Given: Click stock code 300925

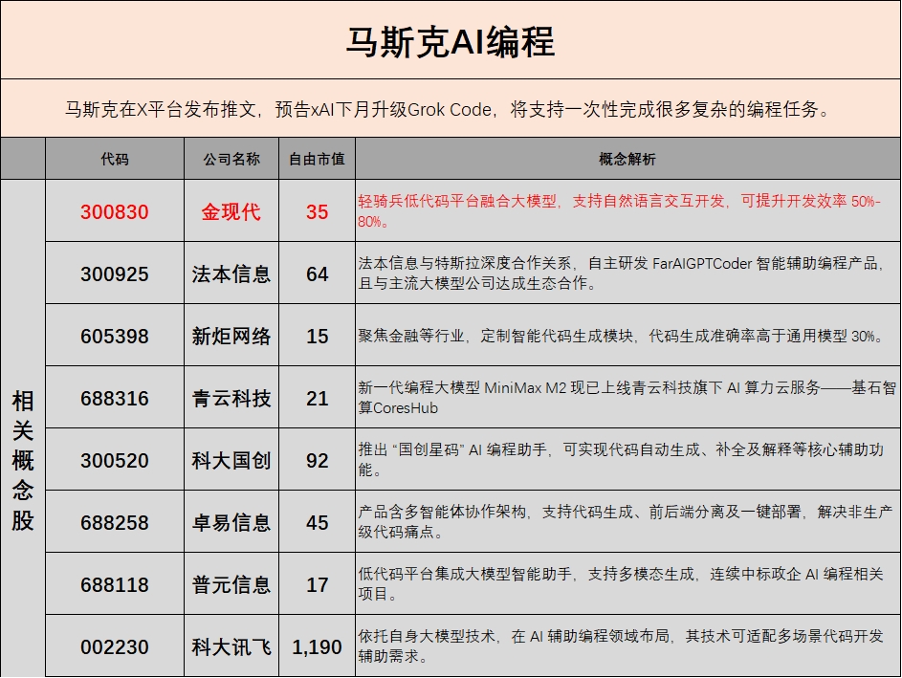Looking at the screenshot, I should [x=115, y=273].
